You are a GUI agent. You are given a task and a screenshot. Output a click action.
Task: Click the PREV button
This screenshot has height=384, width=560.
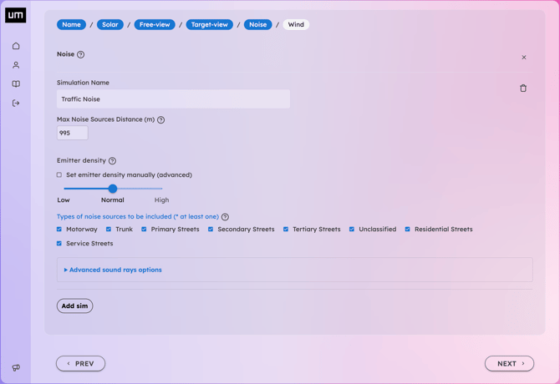point(81,364)
